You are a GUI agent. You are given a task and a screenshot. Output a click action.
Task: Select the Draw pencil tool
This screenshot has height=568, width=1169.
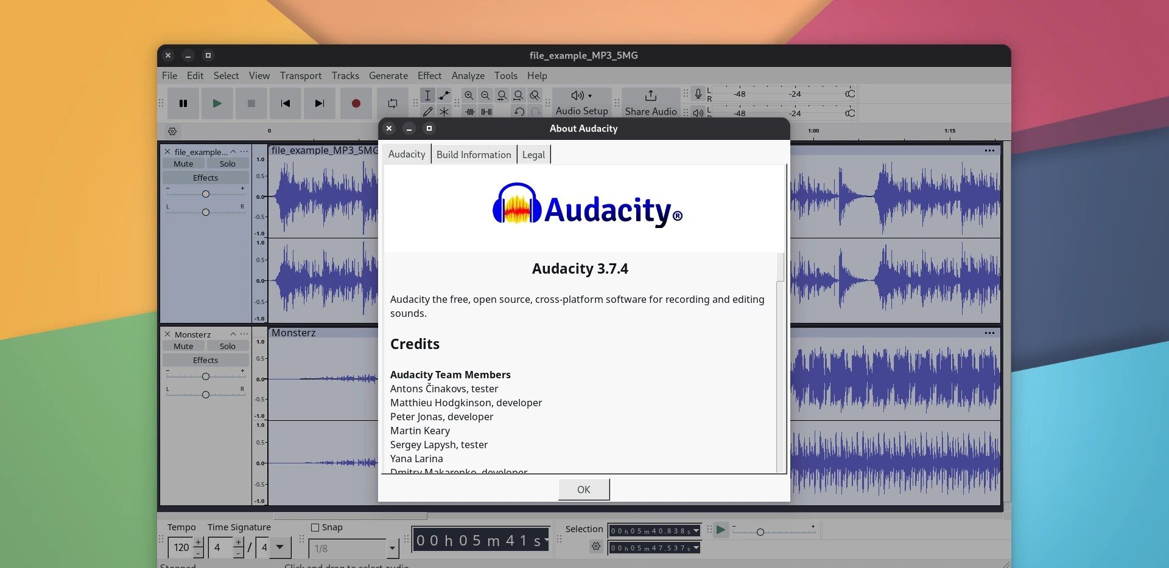(427, 112)
